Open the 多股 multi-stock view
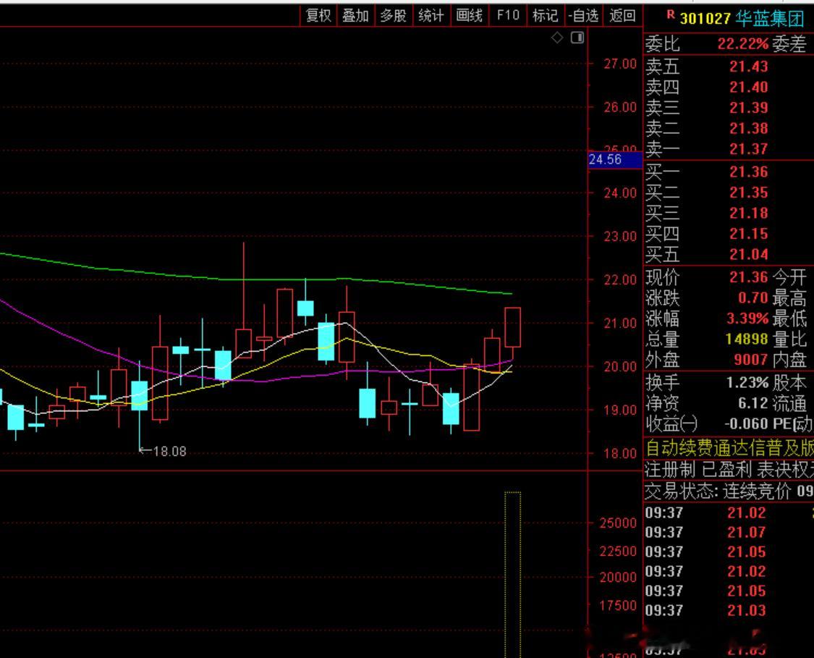This screenshot has width=814, height=658. point(393,16)
